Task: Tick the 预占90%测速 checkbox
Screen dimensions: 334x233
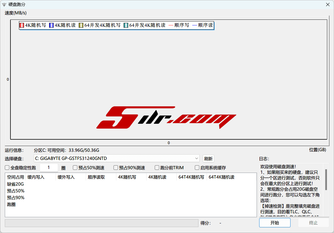Action: click(x=116, y=168)
